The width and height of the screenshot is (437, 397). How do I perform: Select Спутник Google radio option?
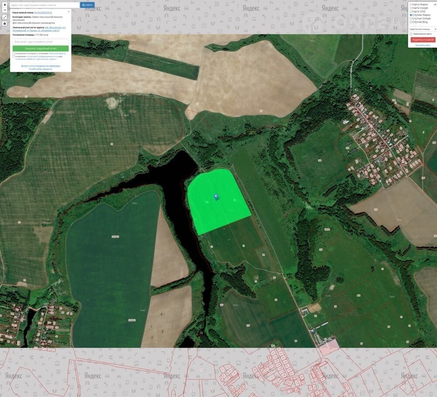coord(411,18)
